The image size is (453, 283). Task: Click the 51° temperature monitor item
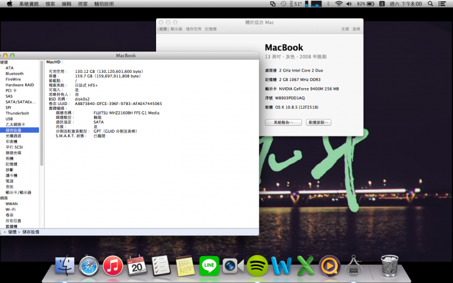click(296, 4)
